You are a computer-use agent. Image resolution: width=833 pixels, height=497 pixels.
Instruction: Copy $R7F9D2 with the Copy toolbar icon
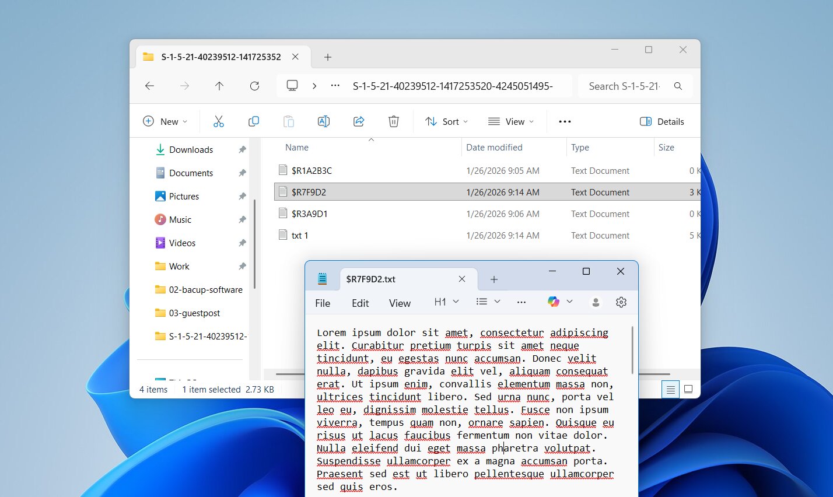point(253,121)
